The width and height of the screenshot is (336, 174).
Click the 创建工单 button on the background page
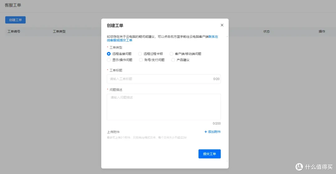click(16, 20)
